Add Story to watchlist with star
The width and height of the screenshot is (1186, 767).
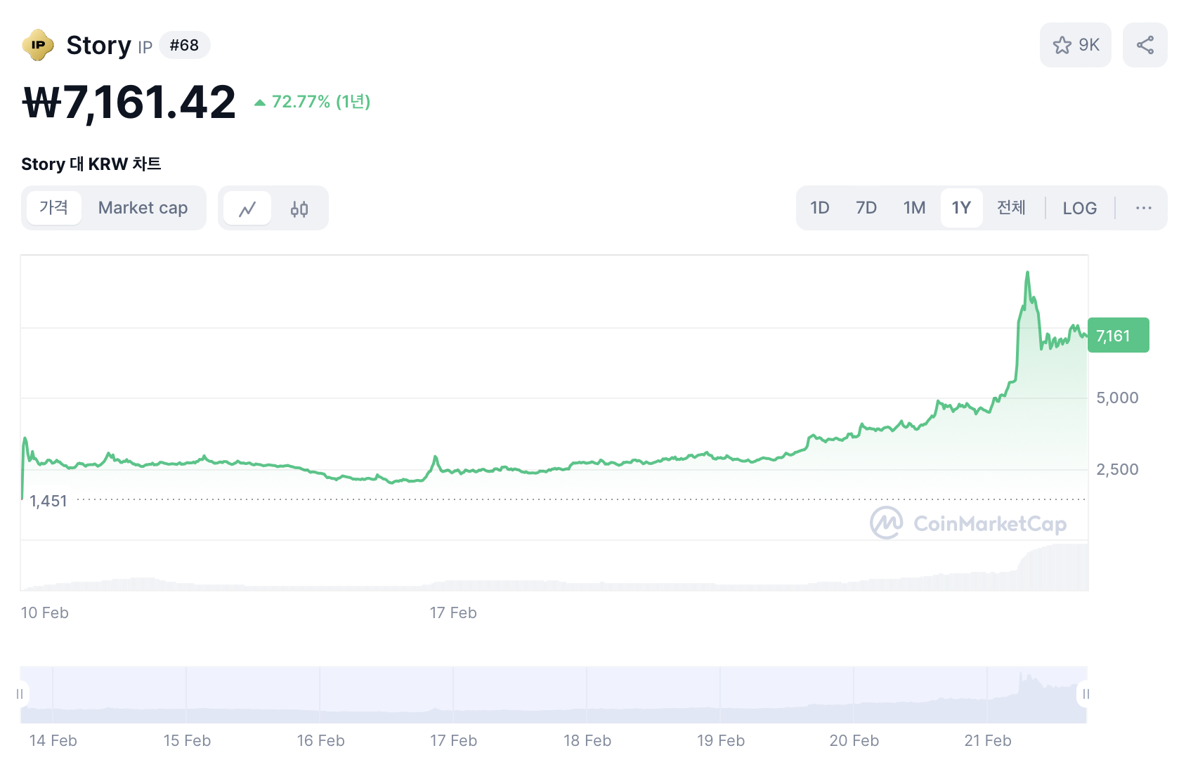(1075, 45)
